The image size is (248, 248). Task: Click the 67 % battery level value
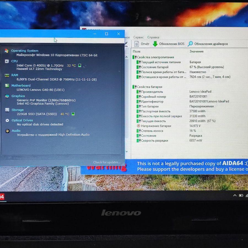207,67
